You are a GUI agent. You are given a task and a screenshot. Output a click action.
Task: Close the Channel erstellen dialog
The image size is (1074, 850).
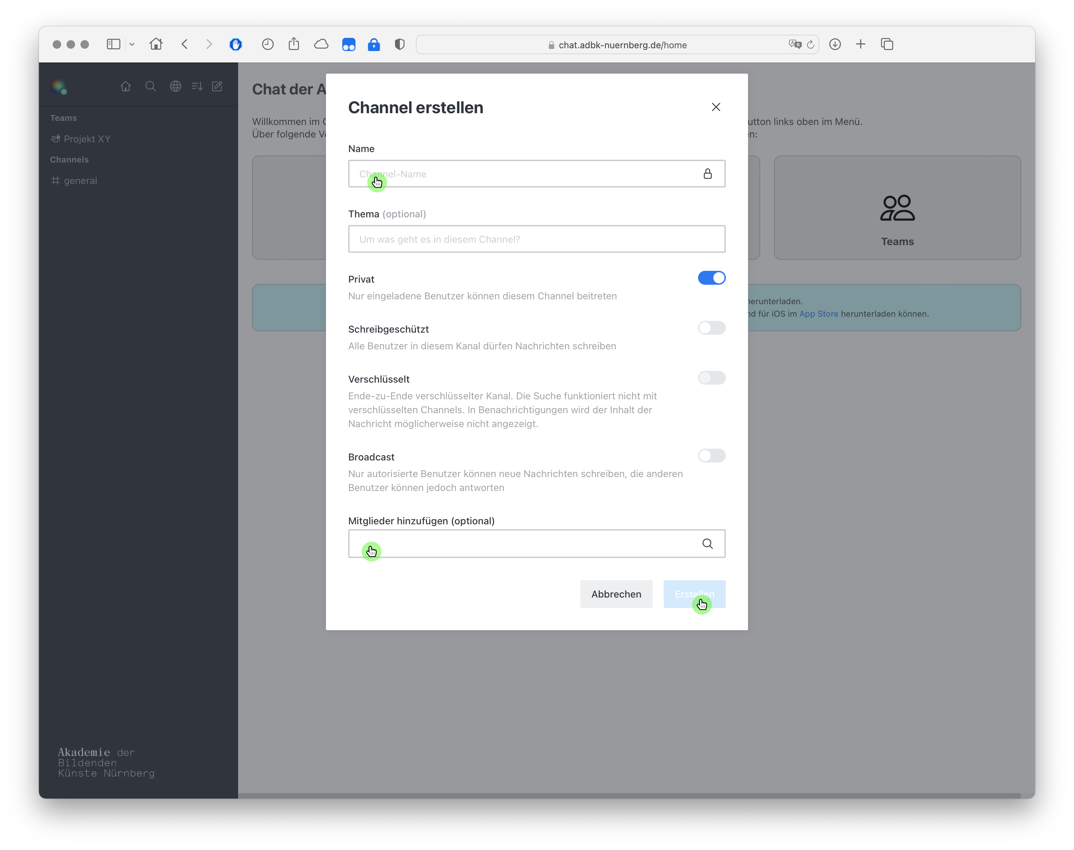716,107
